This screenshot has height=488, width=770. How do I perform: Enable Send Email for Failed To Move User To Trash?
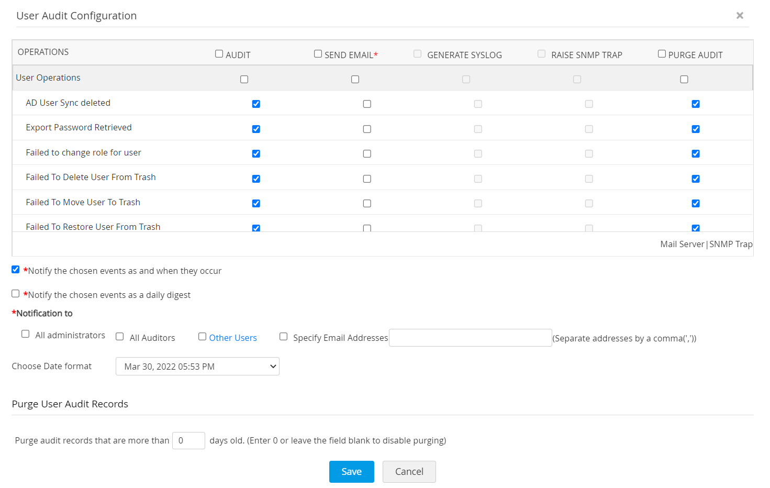pyautogui.click(x=367, y=204)
